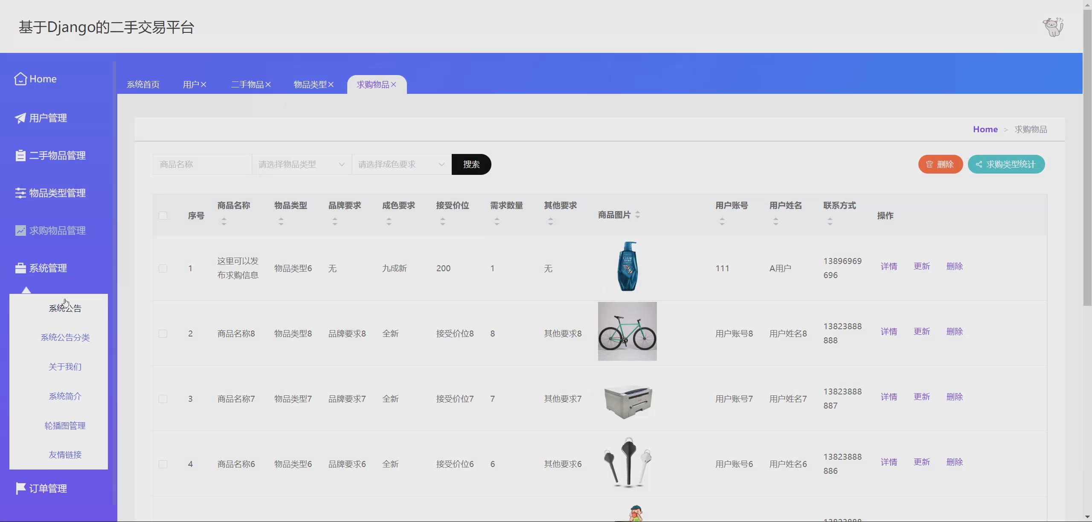1092x522 pixels.
Task: Check the checkbox for row 2 商品名称8
Action: (163, 333)
